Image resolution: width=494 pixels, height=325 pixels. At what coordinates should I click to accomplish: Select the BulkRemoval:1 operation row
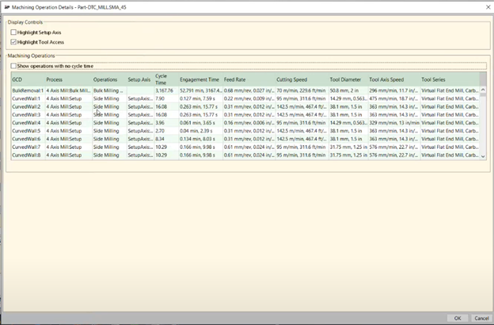[x=28, y=91]
